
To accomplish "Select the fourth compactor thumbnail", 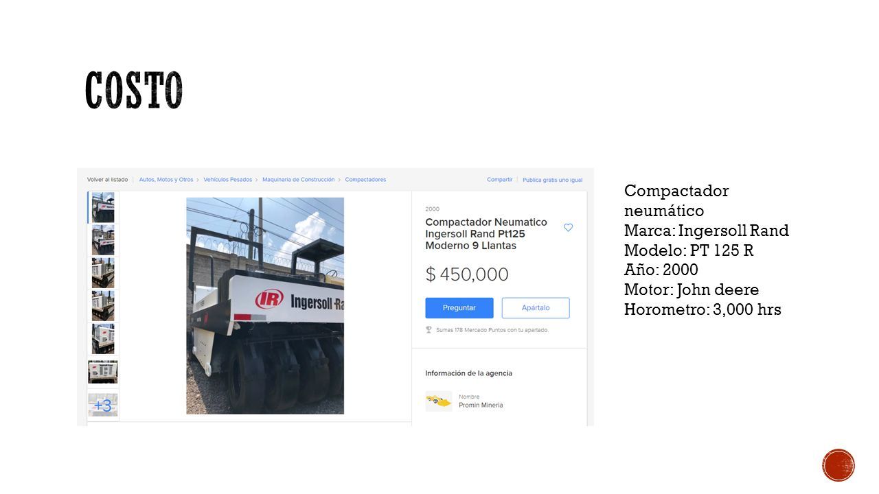I will (103, 306).
